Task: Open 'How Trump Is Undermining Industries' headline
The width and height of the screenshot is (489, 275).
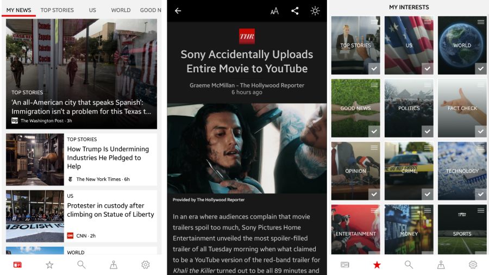Action: [108, 158]
